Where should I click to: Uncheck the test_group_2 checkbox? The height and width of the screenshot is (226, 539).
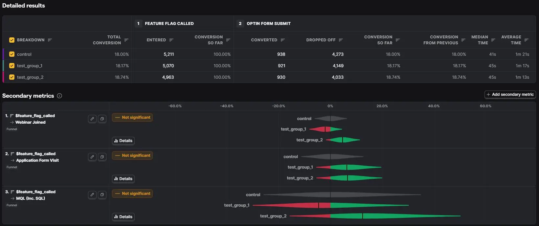click(x=12, y=77)
